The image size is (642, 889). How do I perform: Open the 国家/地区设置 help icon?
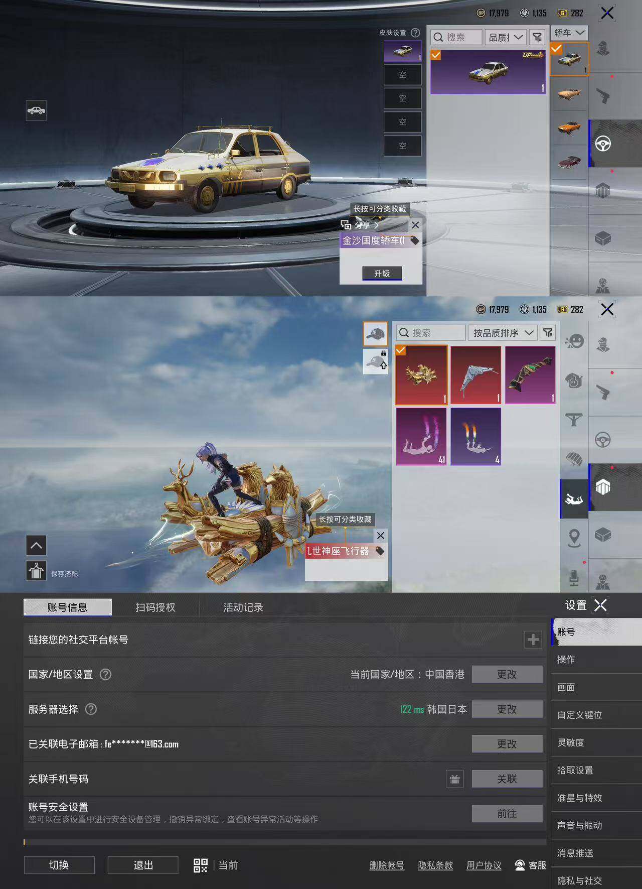105,674
